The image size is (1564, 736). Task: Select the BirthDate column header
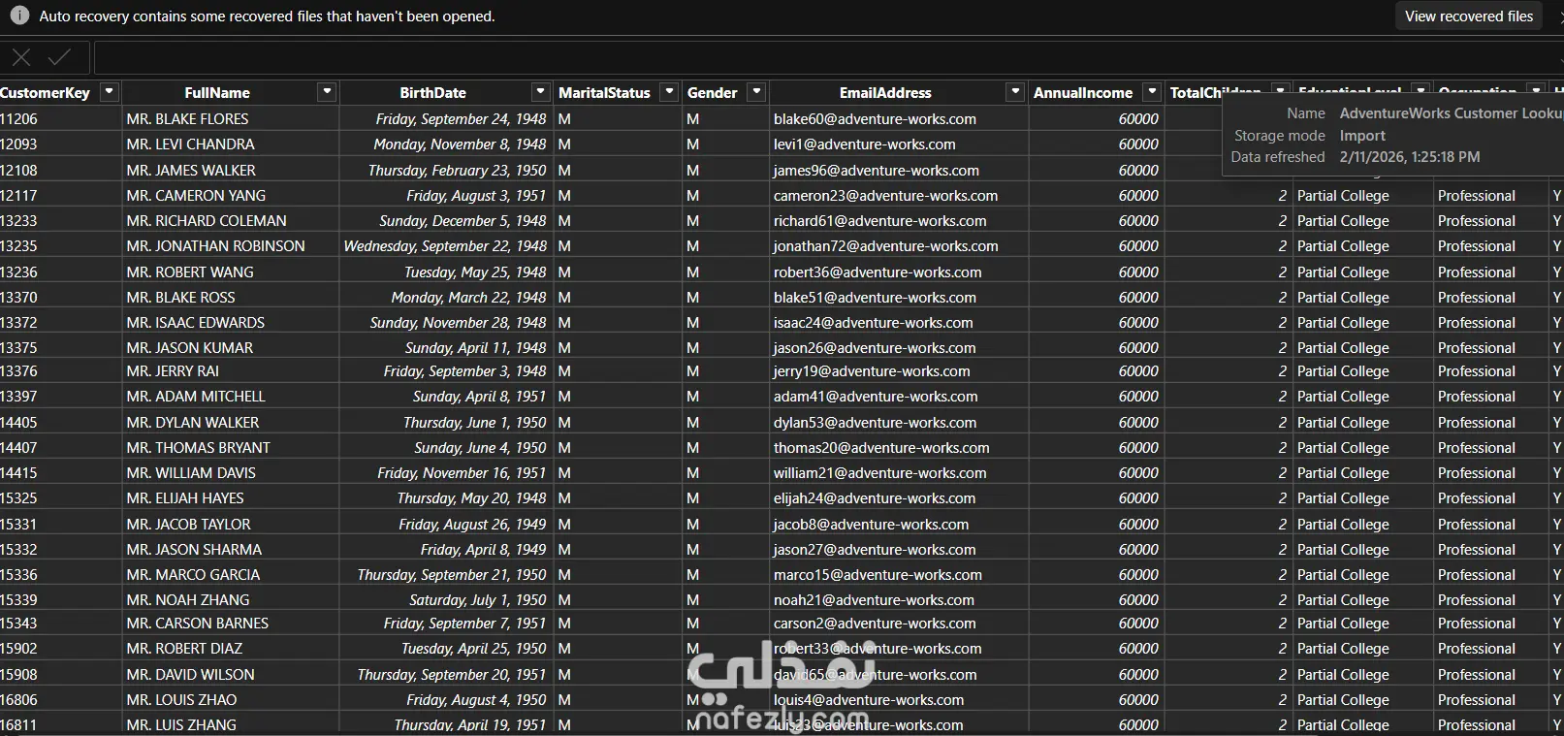tap(432, 93)
